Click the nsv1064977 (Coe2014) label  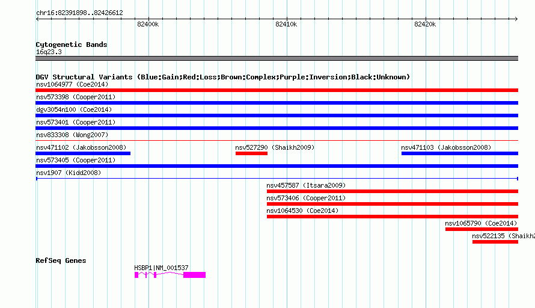72,84
